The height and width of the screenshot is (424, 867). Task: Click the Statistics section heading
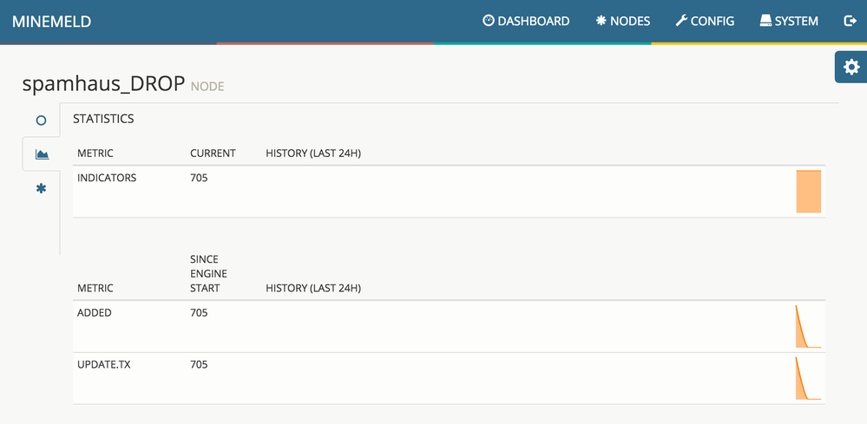pyautogui.click(x=103, y=119)
